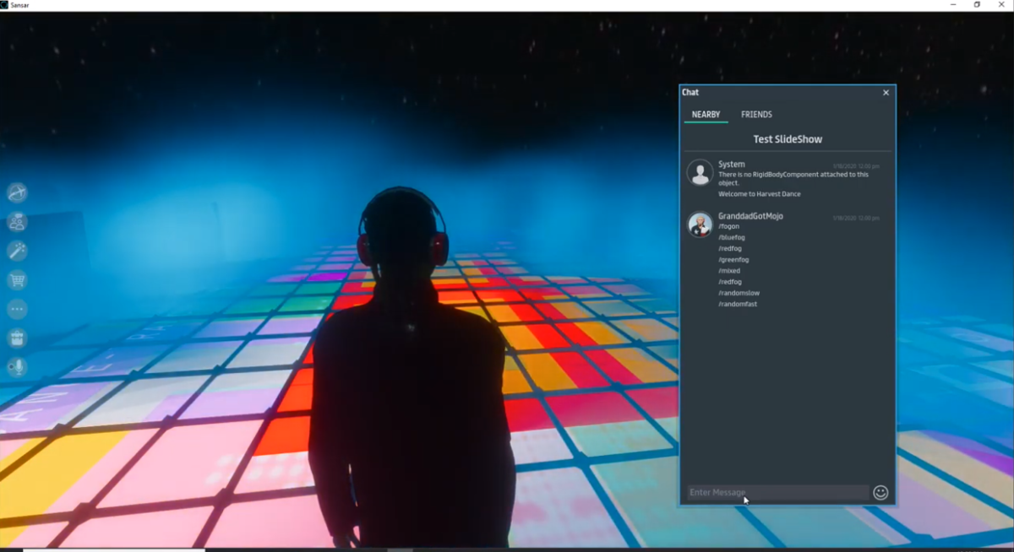
Task: Close the Chat panel
Action: tap(886, 93)
